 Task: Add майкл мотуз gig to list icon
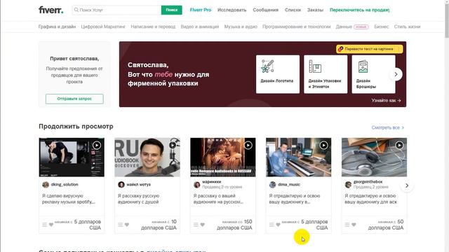[120, 225]
